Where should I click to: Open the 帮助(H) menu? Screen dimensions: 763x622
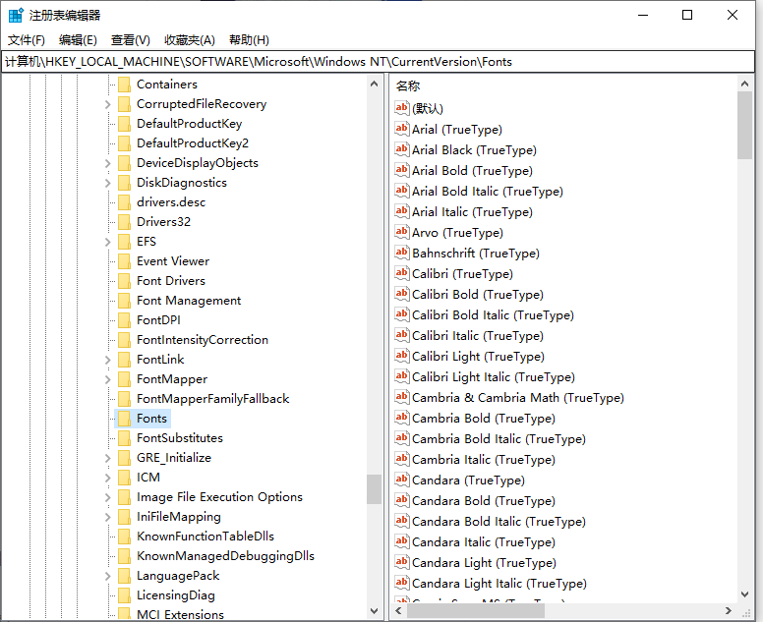pos(249,40)
